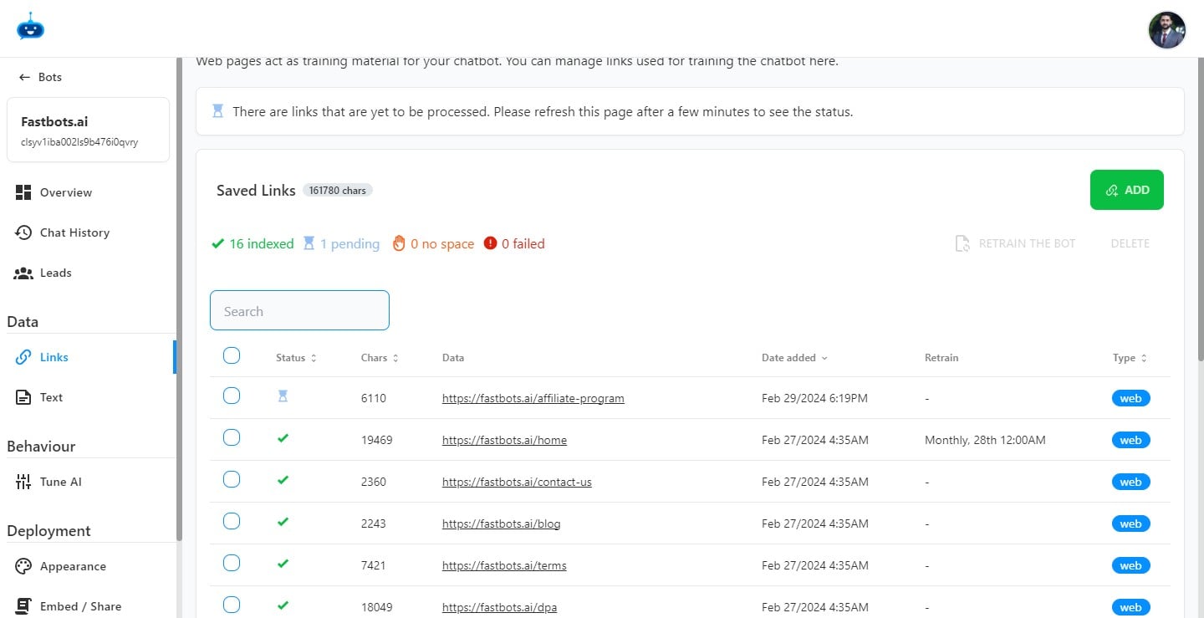
Task: Click the Embed / Share icon
Action: 24,606
